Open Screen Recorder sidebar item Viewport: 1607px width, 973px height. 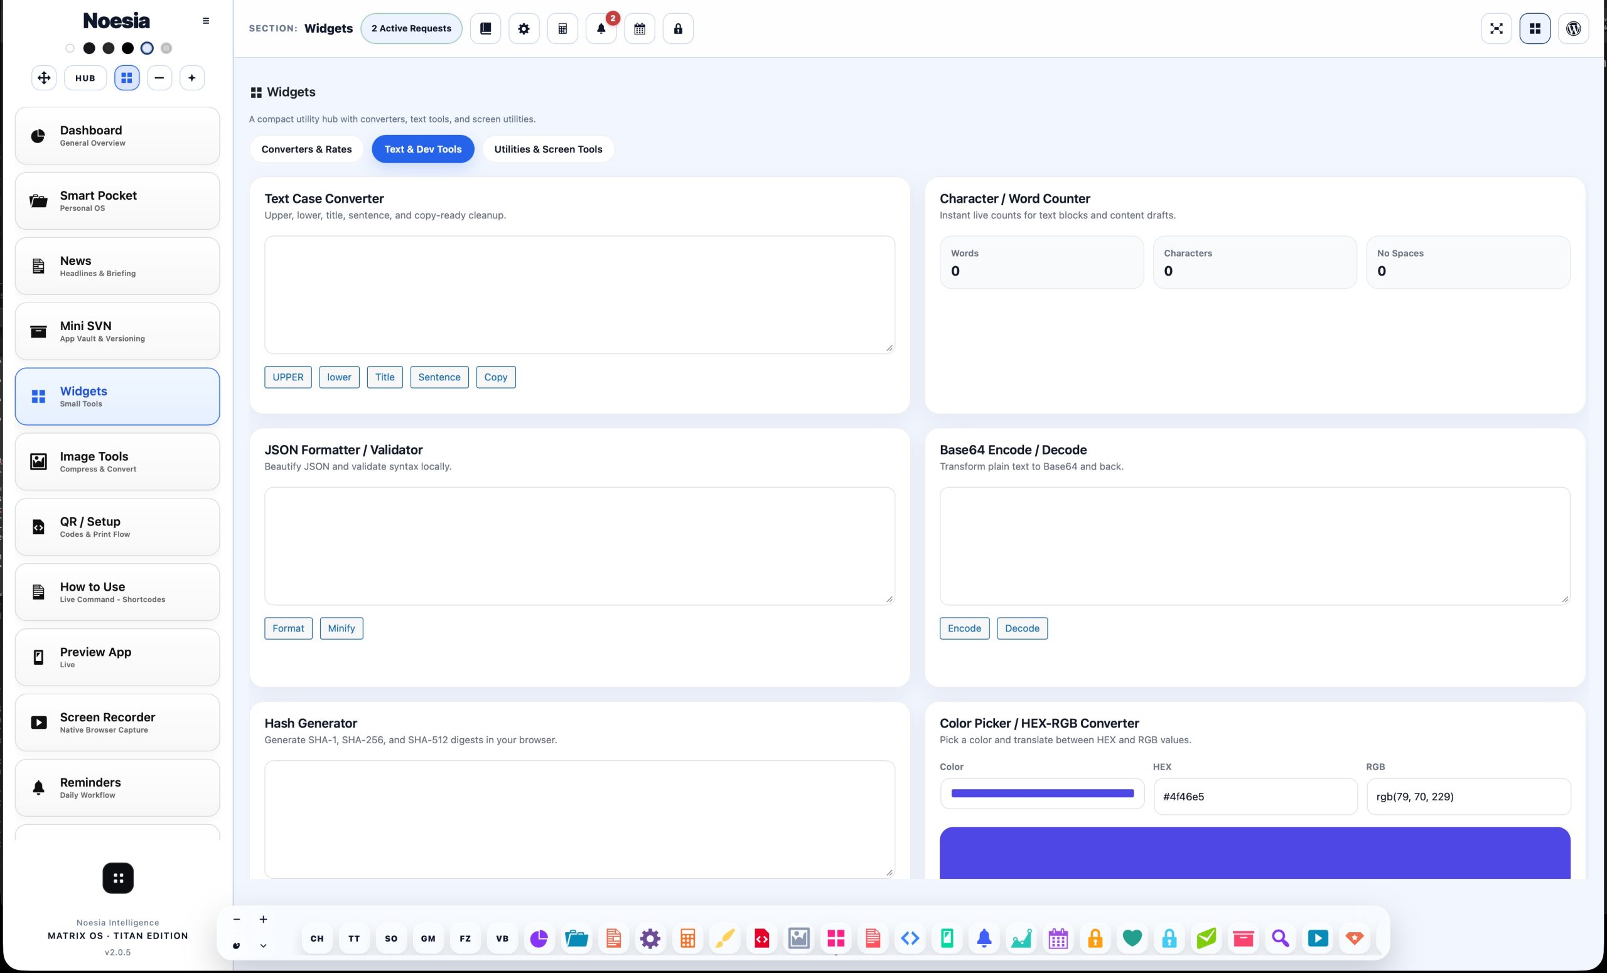[x=117, y=723]
